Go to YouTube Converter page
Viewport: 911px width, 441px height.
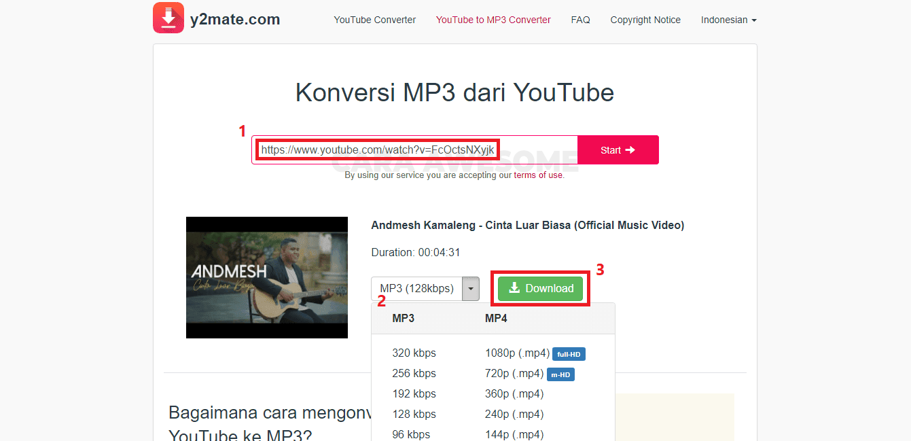375,20
